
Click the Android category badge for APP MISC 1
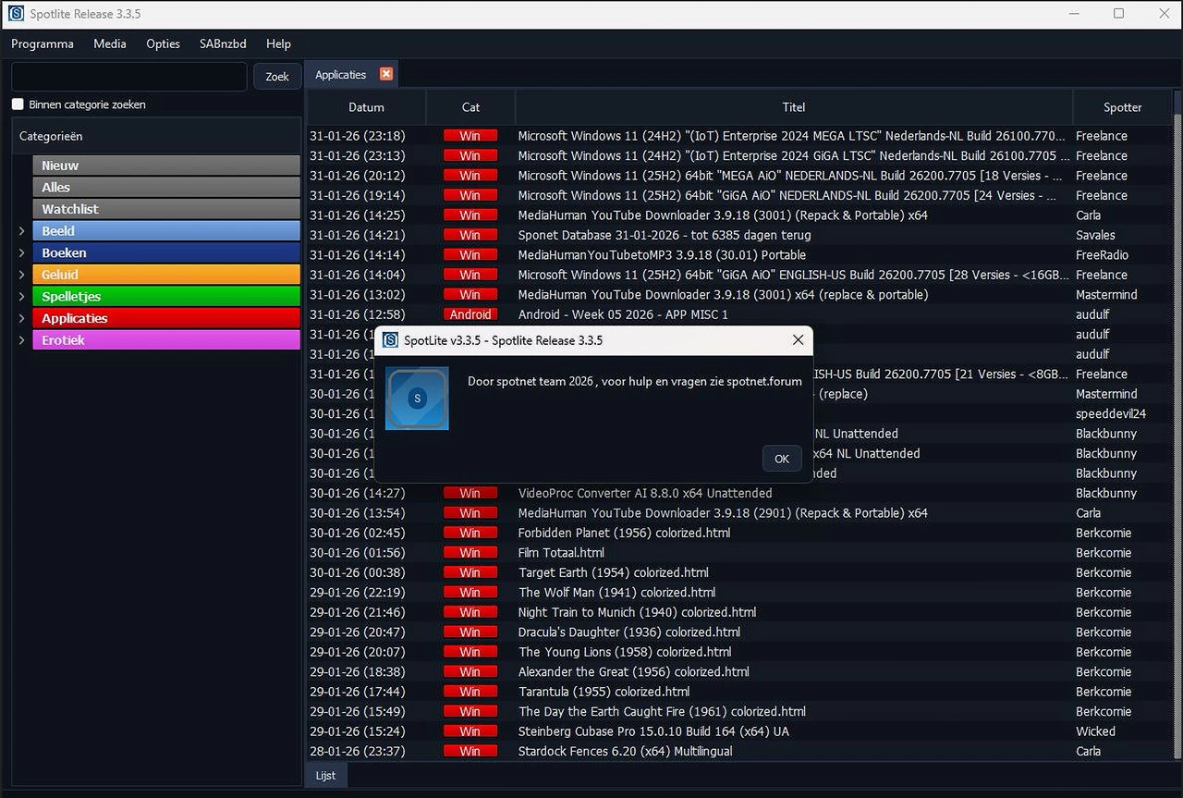(470, 314)
